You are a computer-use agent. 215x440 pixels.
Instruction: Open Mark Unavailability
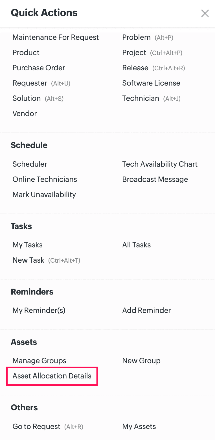pos(44,195)
